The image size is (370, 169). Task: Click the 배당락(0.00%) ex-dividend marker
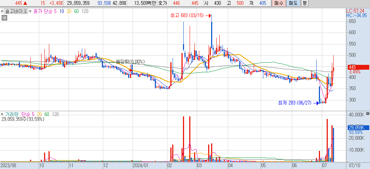pos(130,62)
